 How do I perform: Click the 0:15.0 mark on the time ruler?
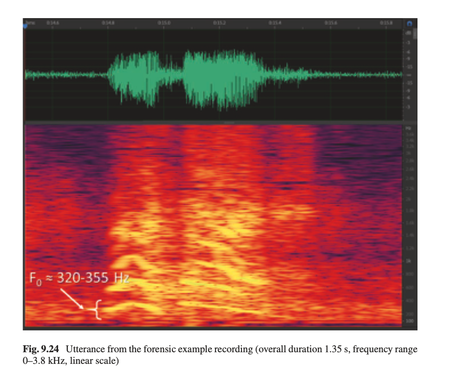click(x=163, y=22)
